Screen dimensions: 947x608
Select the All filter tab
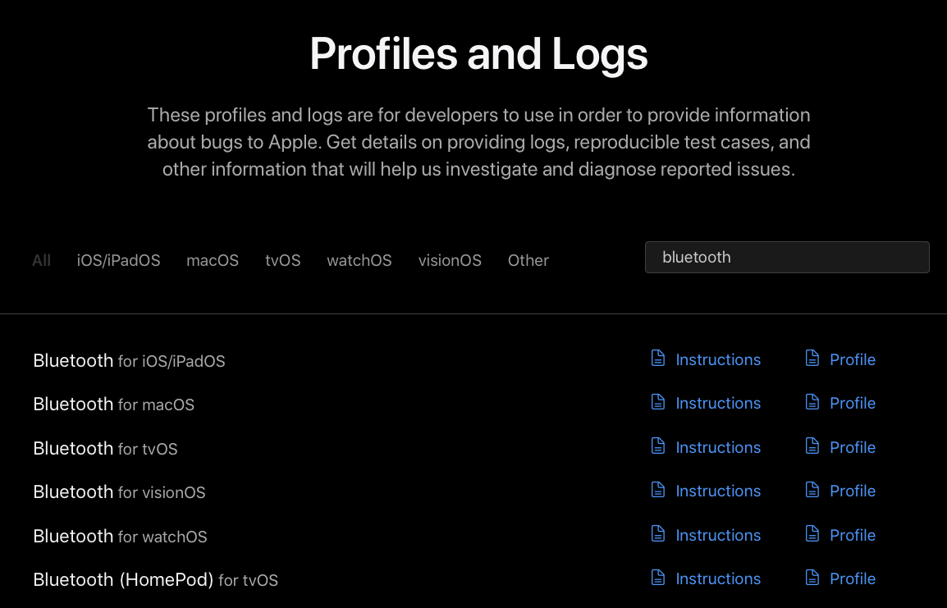[x=41, y=260]
